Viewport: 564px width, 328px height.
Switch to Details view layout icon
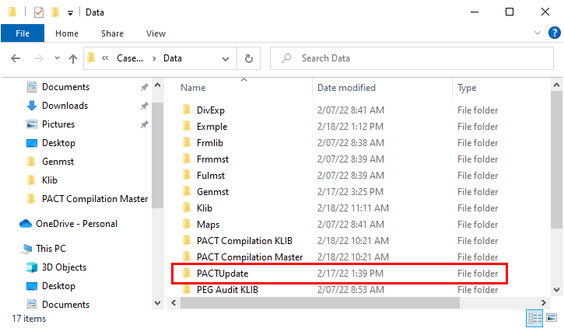point(534,319)
